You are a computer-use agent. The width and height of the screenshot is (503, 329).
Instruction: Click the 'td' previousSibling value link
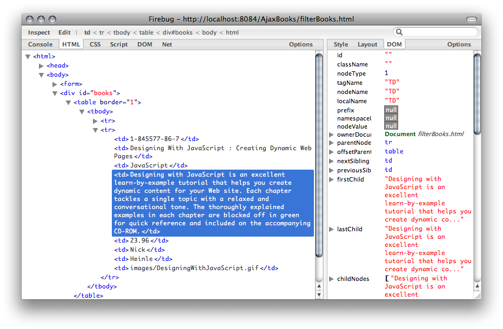click(x=388, y=170)
